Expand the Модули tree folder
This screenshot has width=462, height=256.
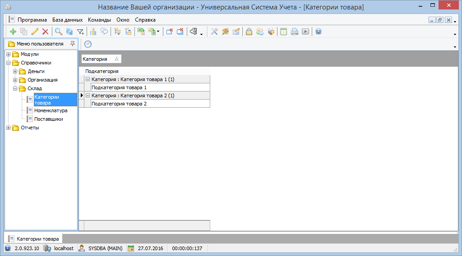pos(9,55)
